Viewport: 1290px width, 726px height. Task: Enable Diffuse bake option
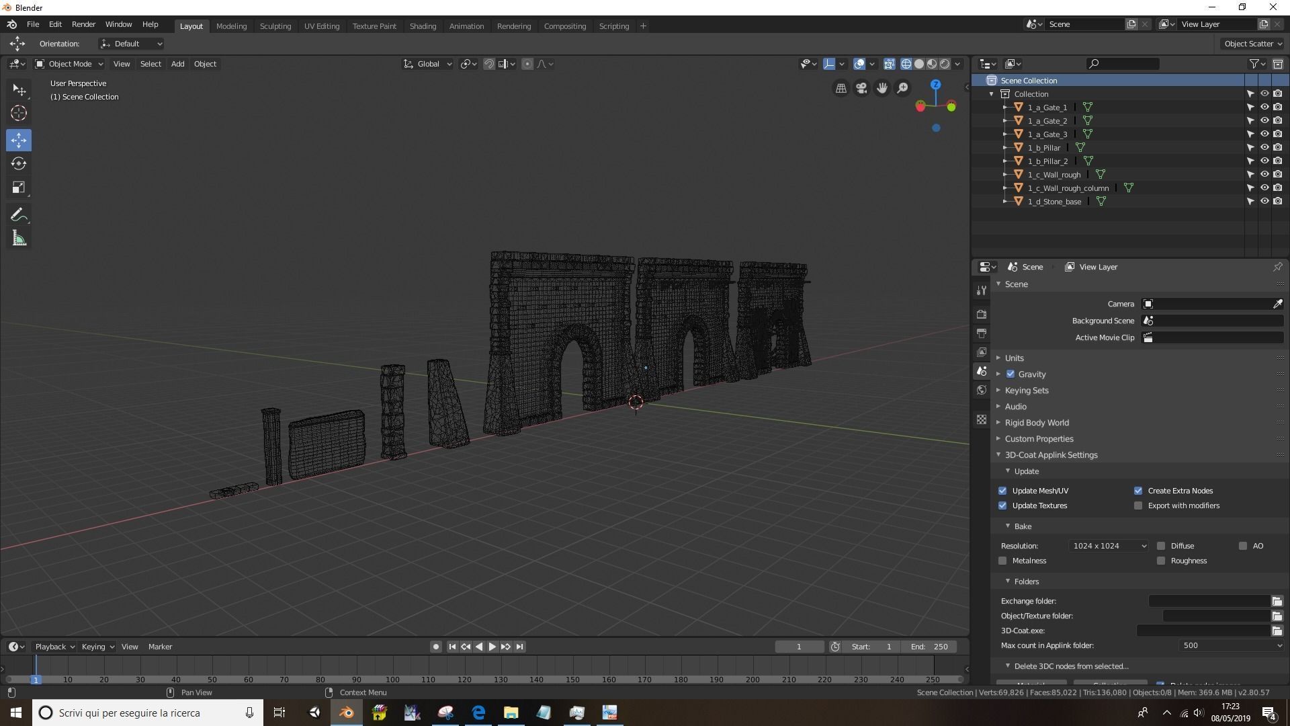coord(1161,546)
